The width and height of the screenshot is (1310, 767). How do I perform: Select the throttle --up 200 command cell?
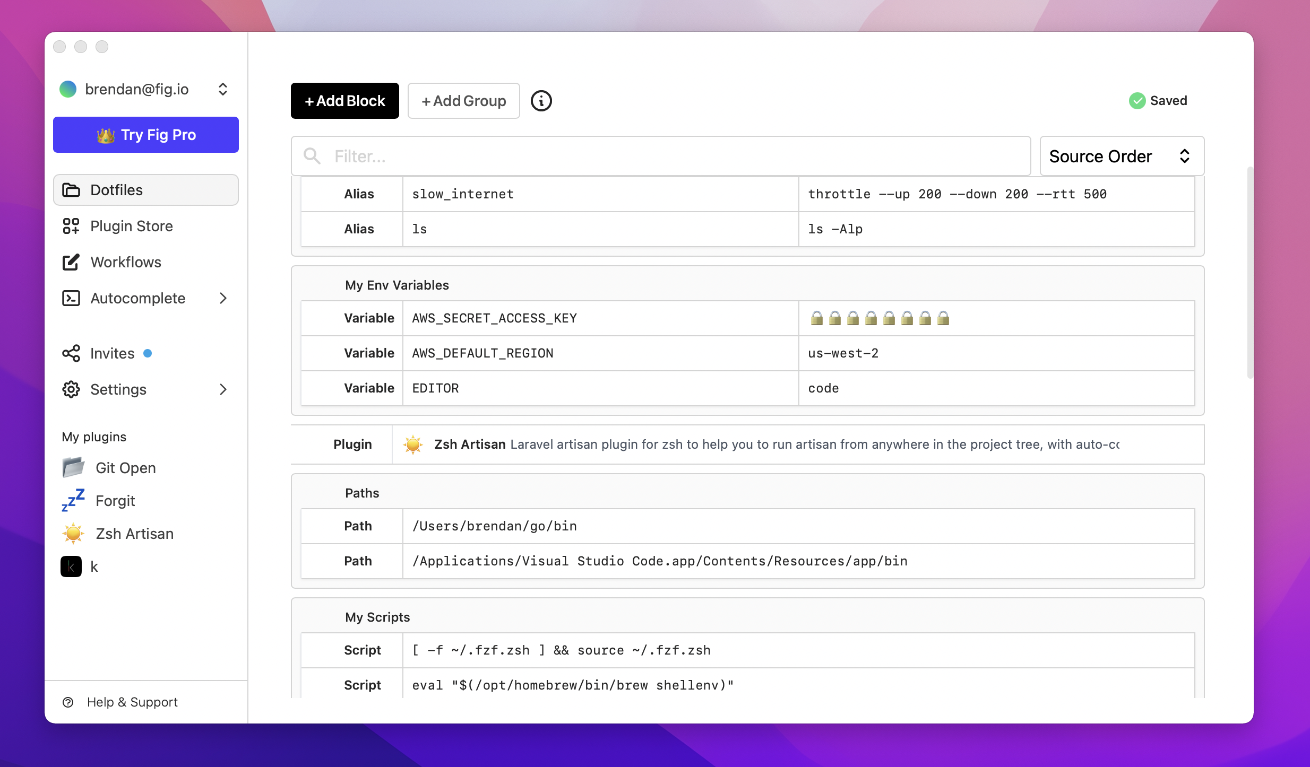996,194
